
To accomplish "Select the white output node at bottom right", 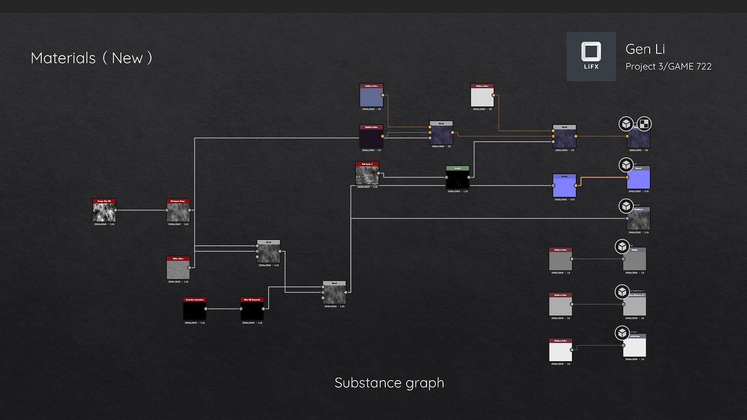I will [634, 346].
